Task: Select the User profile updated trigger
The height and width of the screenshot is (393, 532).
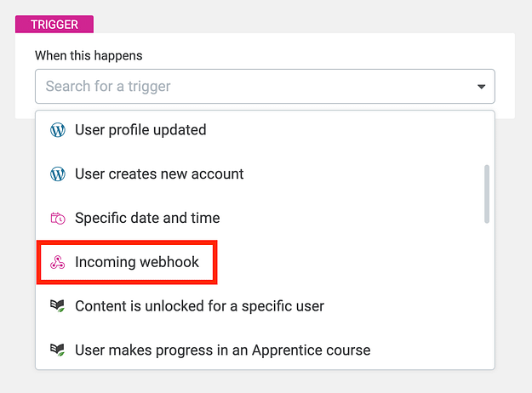Action: click(140, 130)
